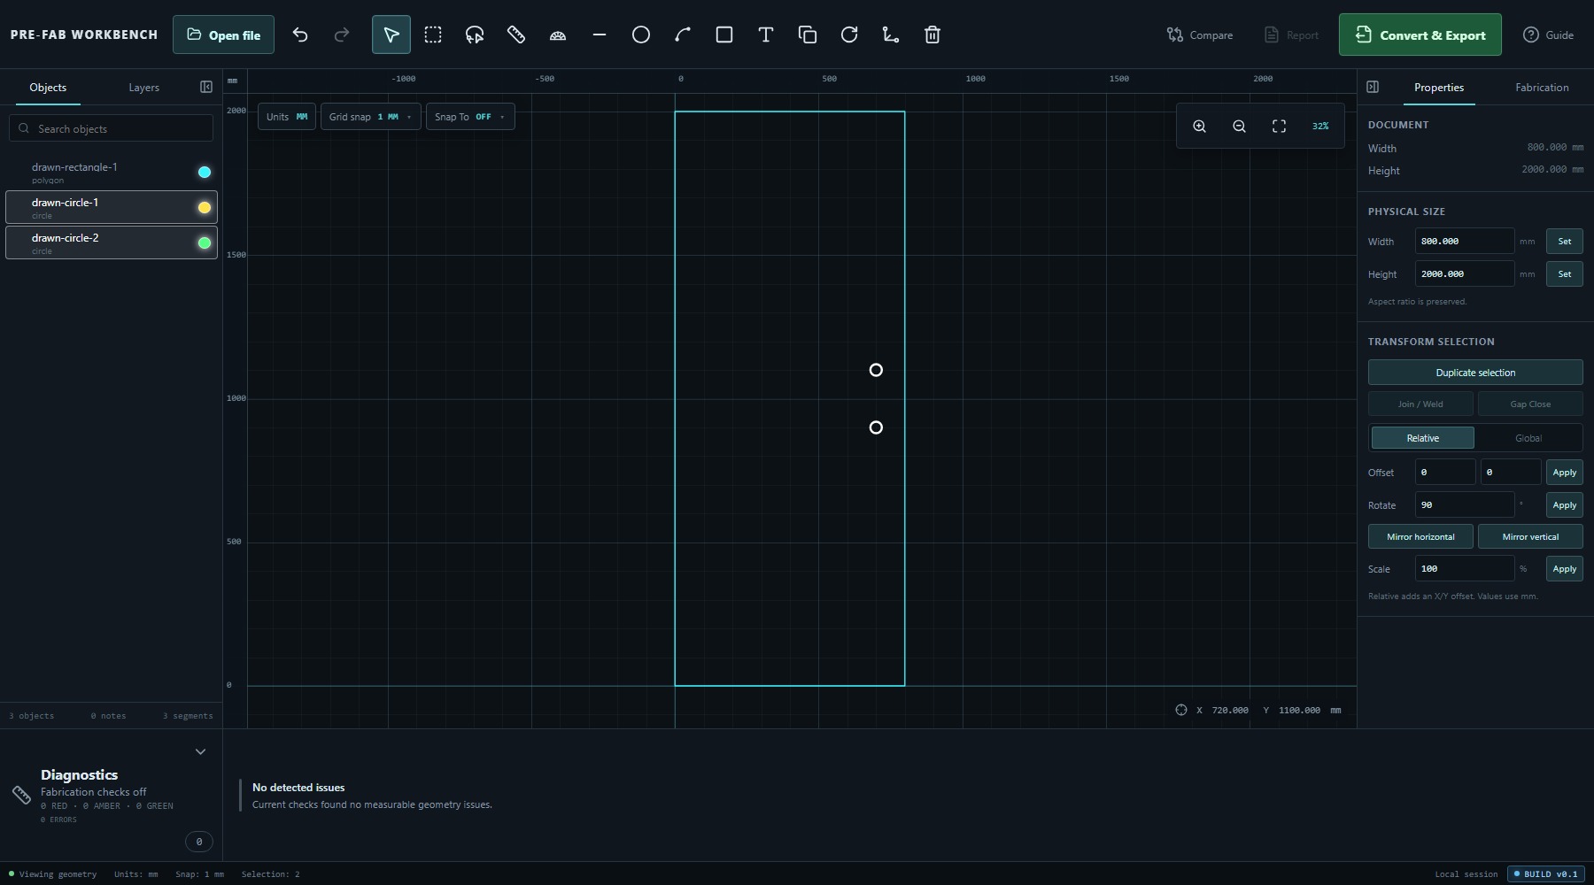Image resolution: width=1594 pixels, height=885 pixels.
Task: Select the arc curve tool
Action: point(683,35)
